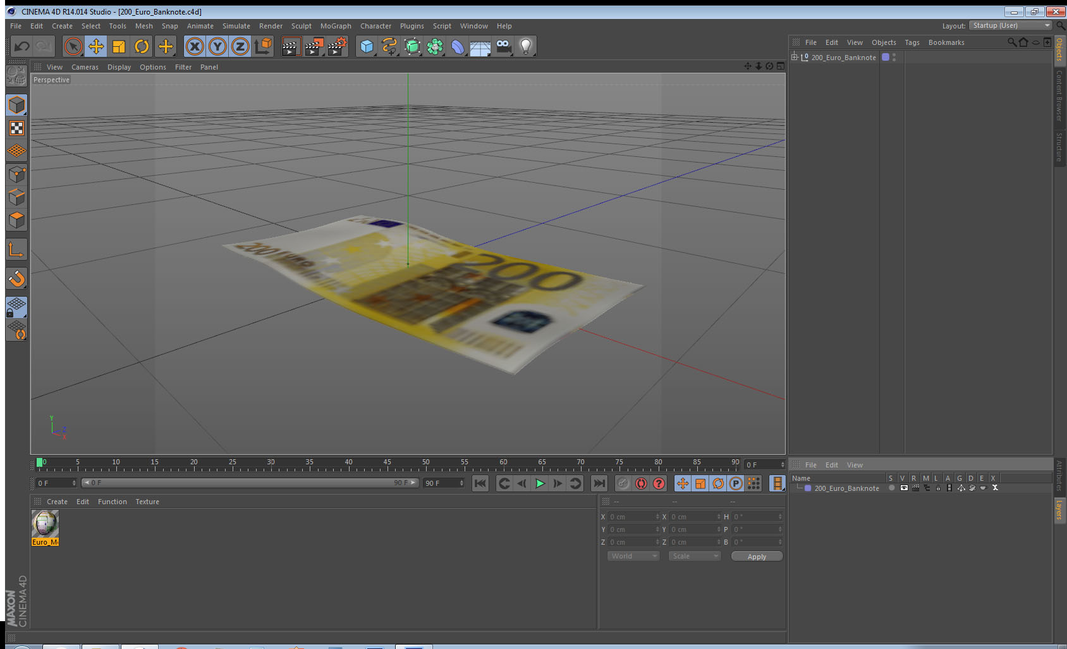This screenshot has width=1067, height=649.
Task: Switch to Points mode
Action: pyautogui.click(x=16, y=175)
